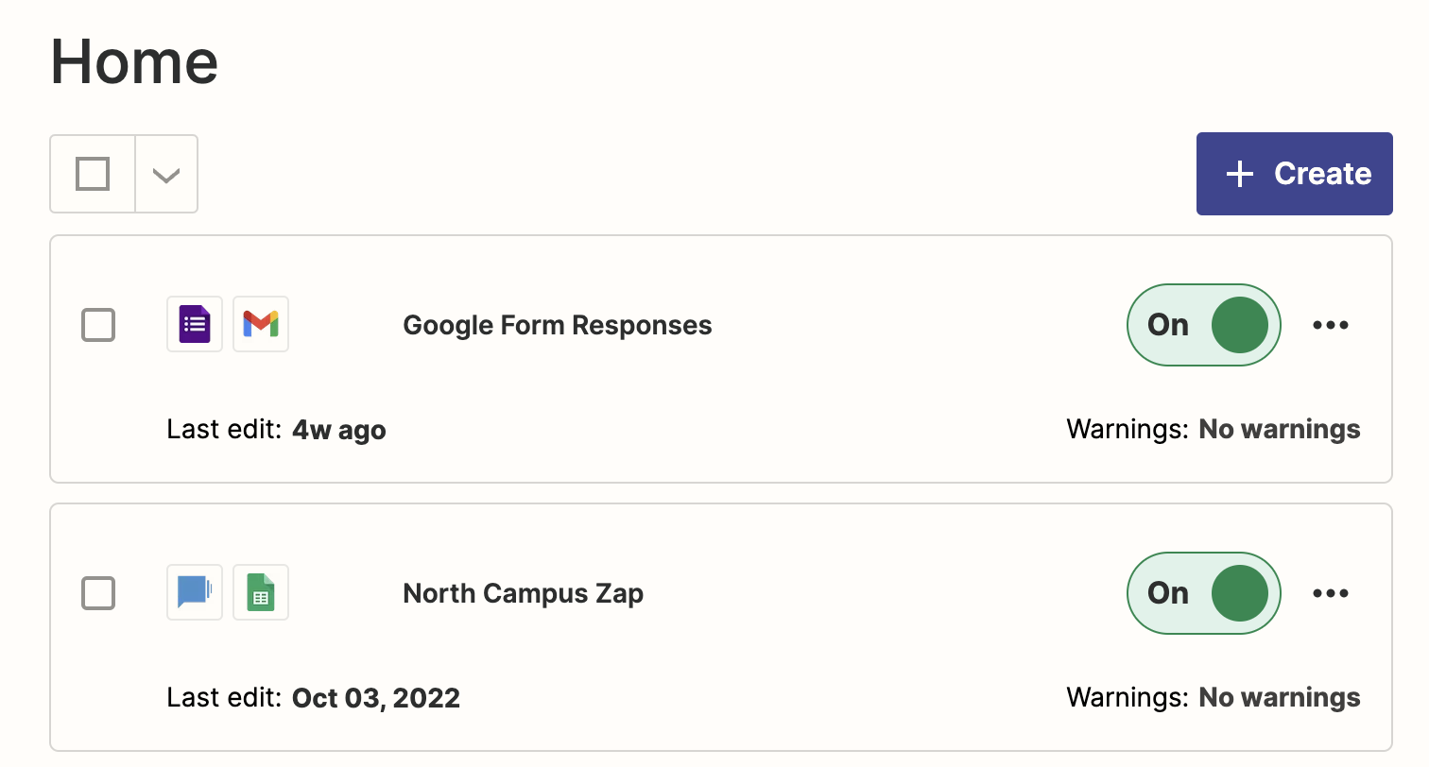Check the Google Form Responses checkbox

pyautogui.click(x=98, y=325)
